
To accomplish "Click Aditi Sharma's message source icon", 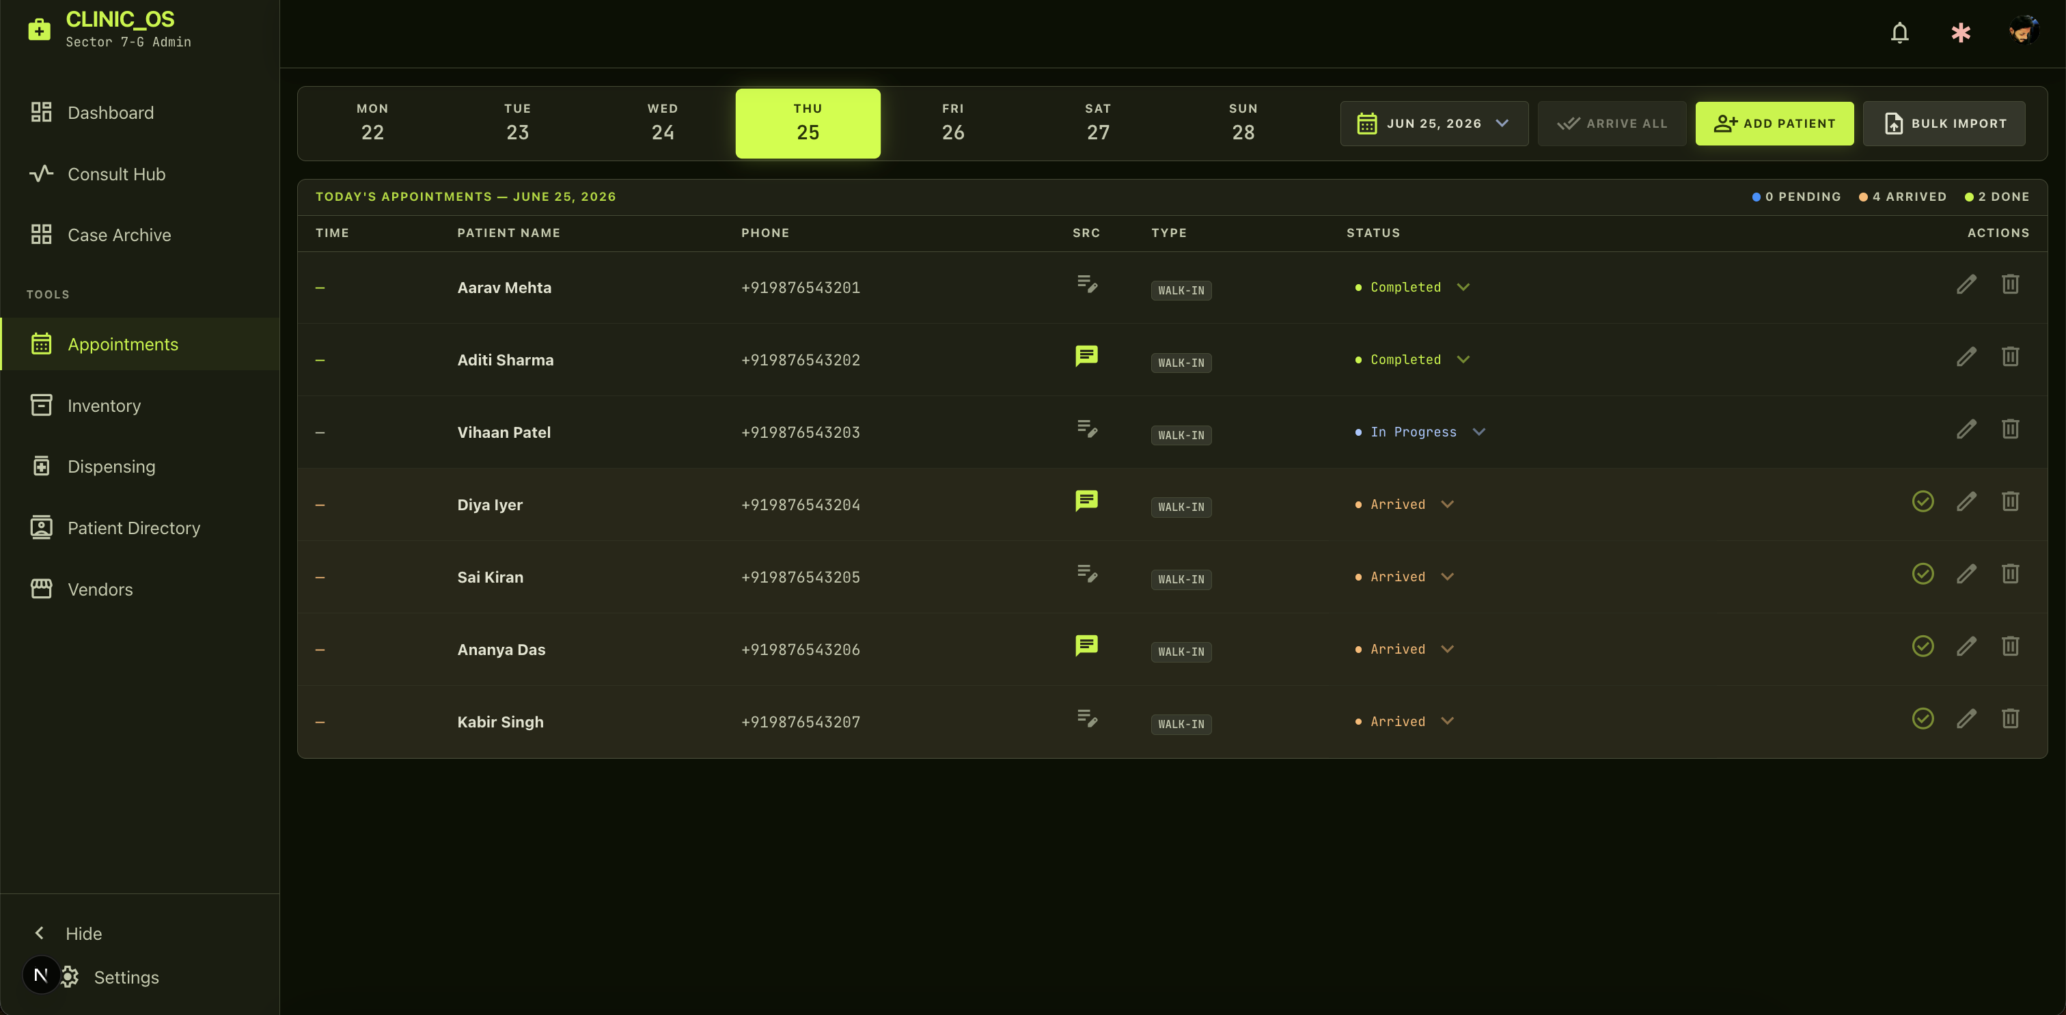I will pos(1086,356).
